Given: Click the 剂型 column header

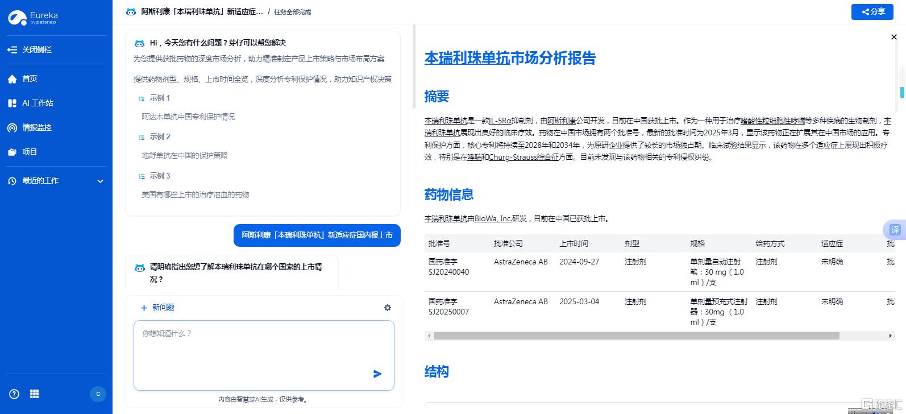Looking at the screenshot, I should (x=632, y=243).
